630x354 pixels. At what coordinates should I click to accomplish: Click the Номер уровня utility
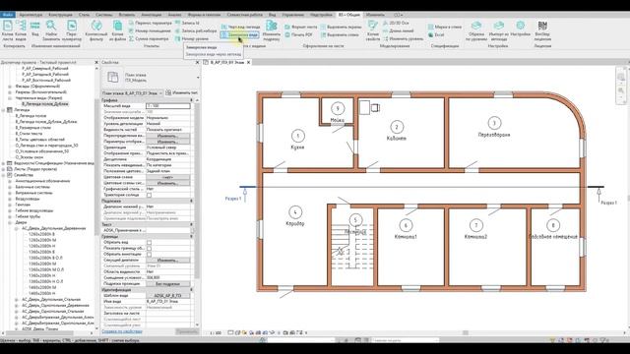[192, 39]
